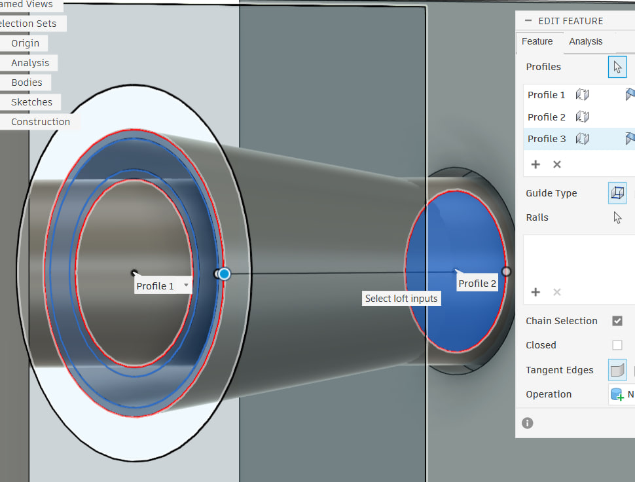Collapse the EDIT FEATURE panel with minus
The width and height of the screenshot is (635, 482).
pos(528,20)
